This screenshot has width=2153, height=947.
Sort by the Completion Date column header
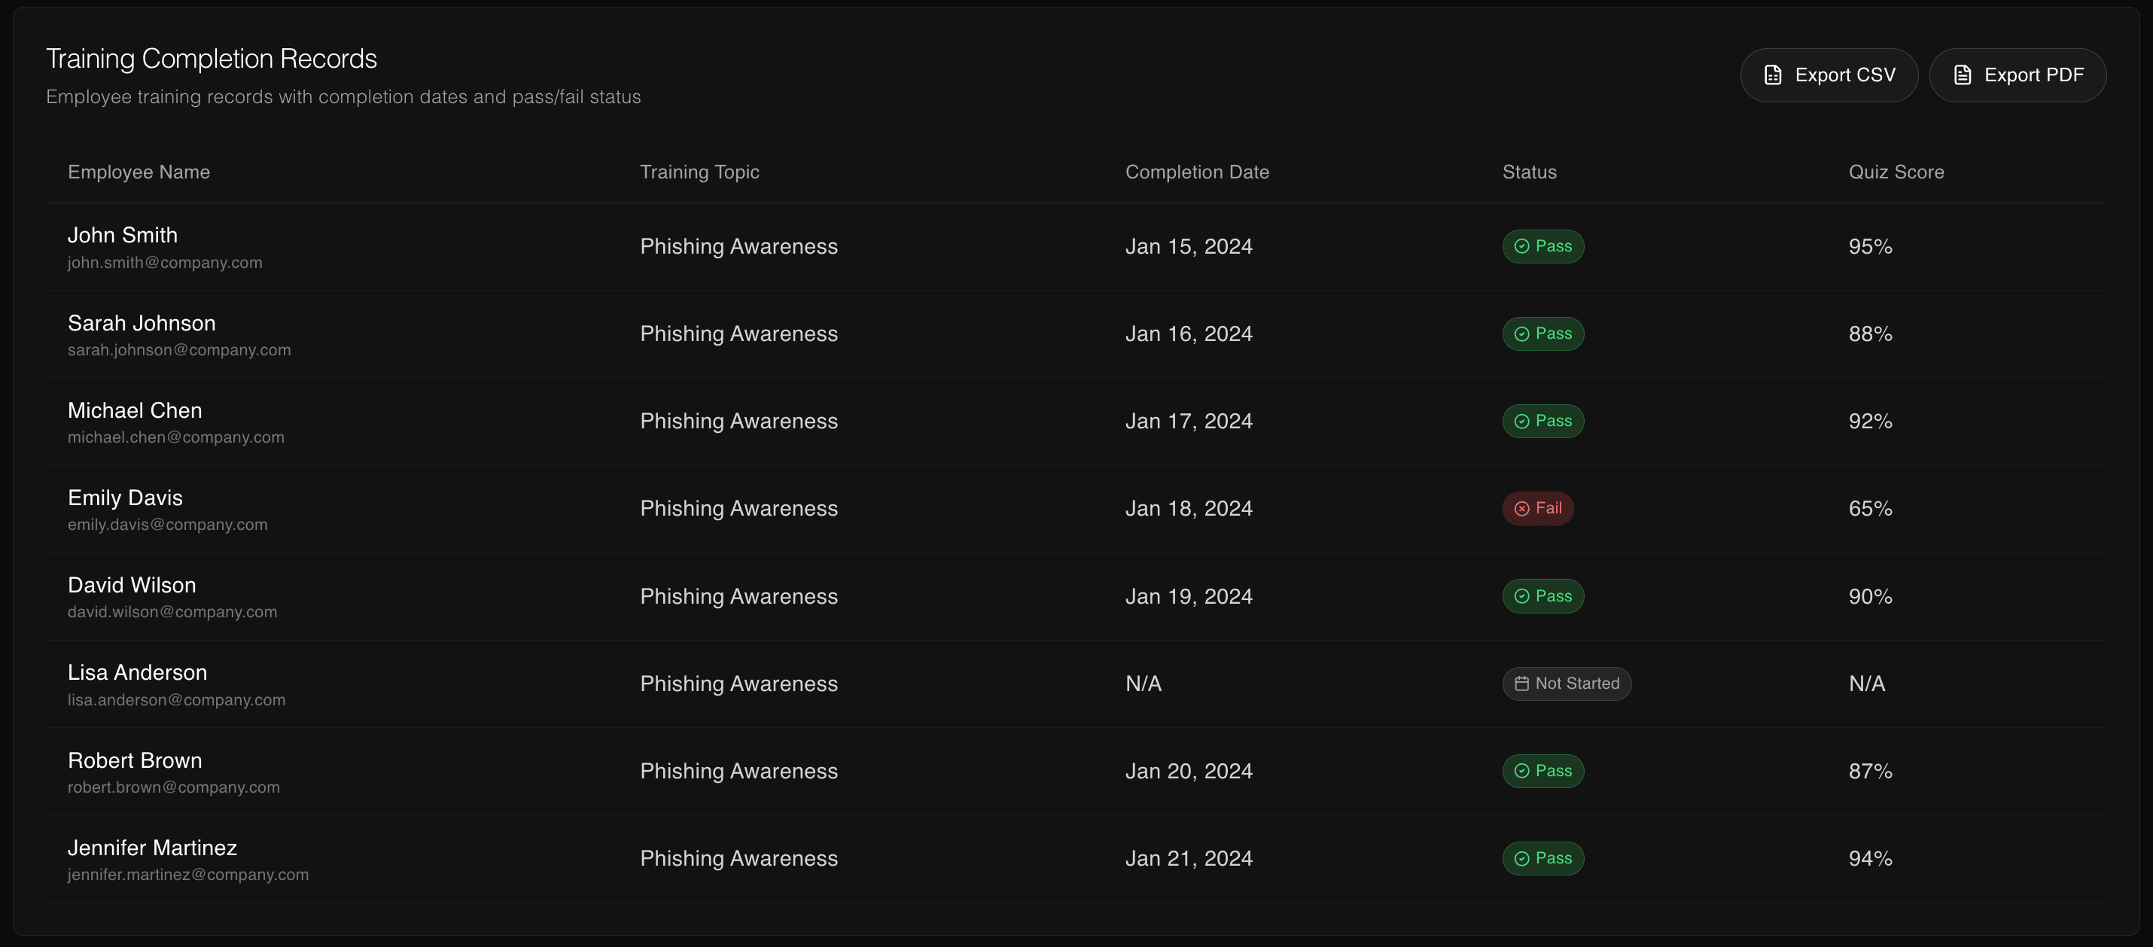tap(1197, 172)
